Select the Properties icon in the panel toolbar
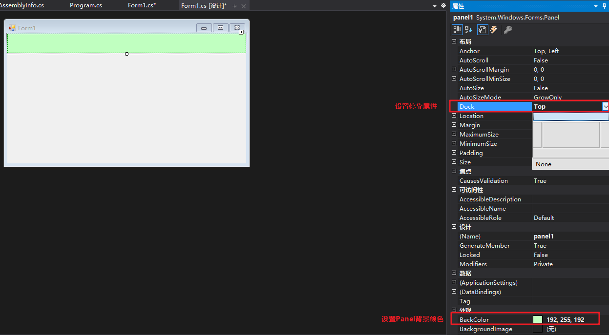Image resolution: width=609 pixels, height=335 pixels. click(x=482, y=29)
